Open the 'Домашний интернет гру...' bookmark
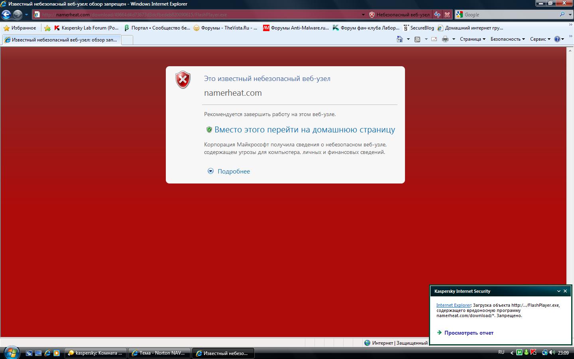Screen dimensions: 574x359 [470, 28]
